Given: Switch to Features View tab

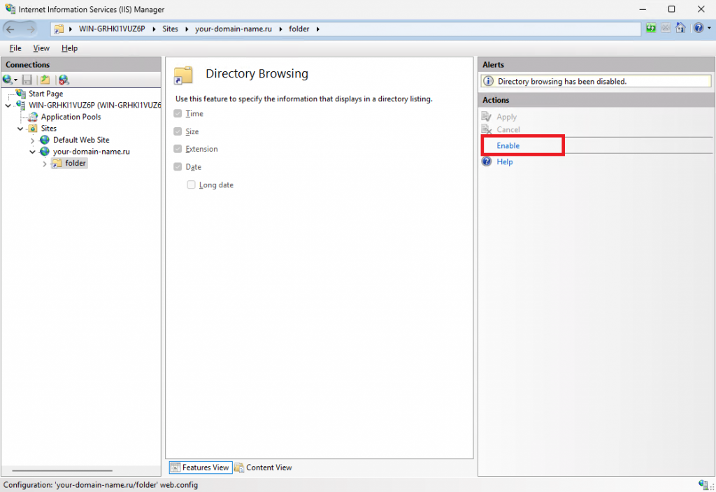Looking at the screenshot, I should (x=201, y=468).
